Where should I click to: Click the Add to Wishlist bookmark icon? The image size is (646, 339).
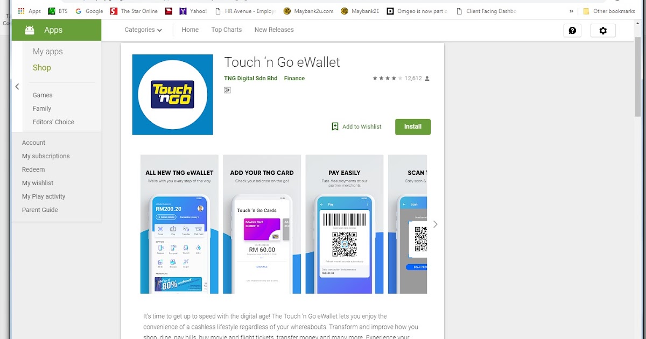click(x=335, y=126)
